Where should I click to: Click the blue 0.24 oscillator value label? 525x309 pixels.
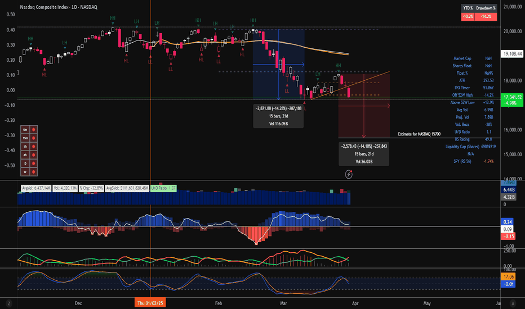click(x=508, y=222)
